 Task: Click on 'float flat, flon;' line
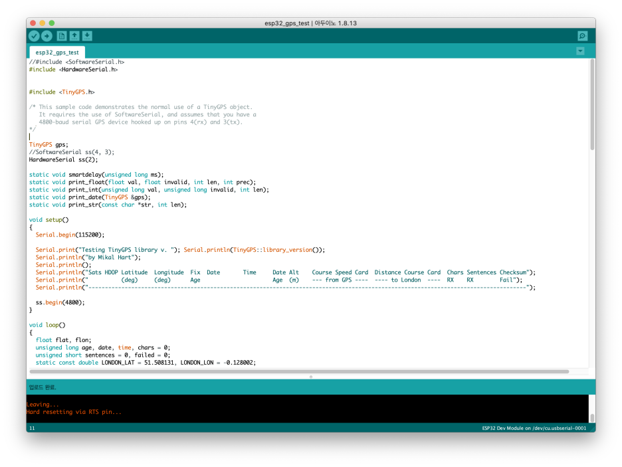63,340
